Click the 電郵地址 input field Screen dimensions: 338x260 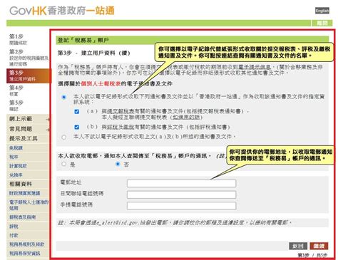182,183
